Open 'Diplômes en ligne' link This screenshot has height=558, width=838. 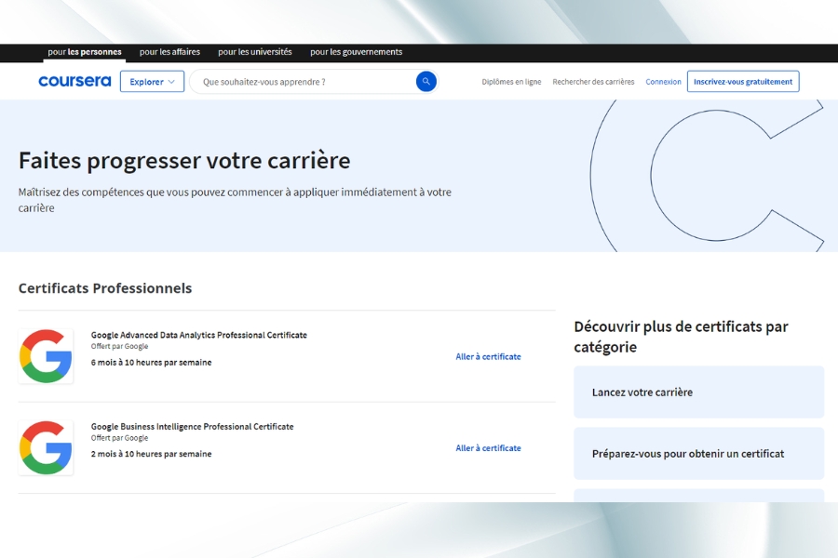click(511, 82)
